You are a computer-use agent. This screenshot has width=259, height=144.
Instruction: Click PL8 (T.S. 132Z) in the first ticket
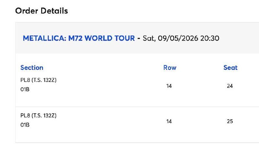tap(39, 80)
